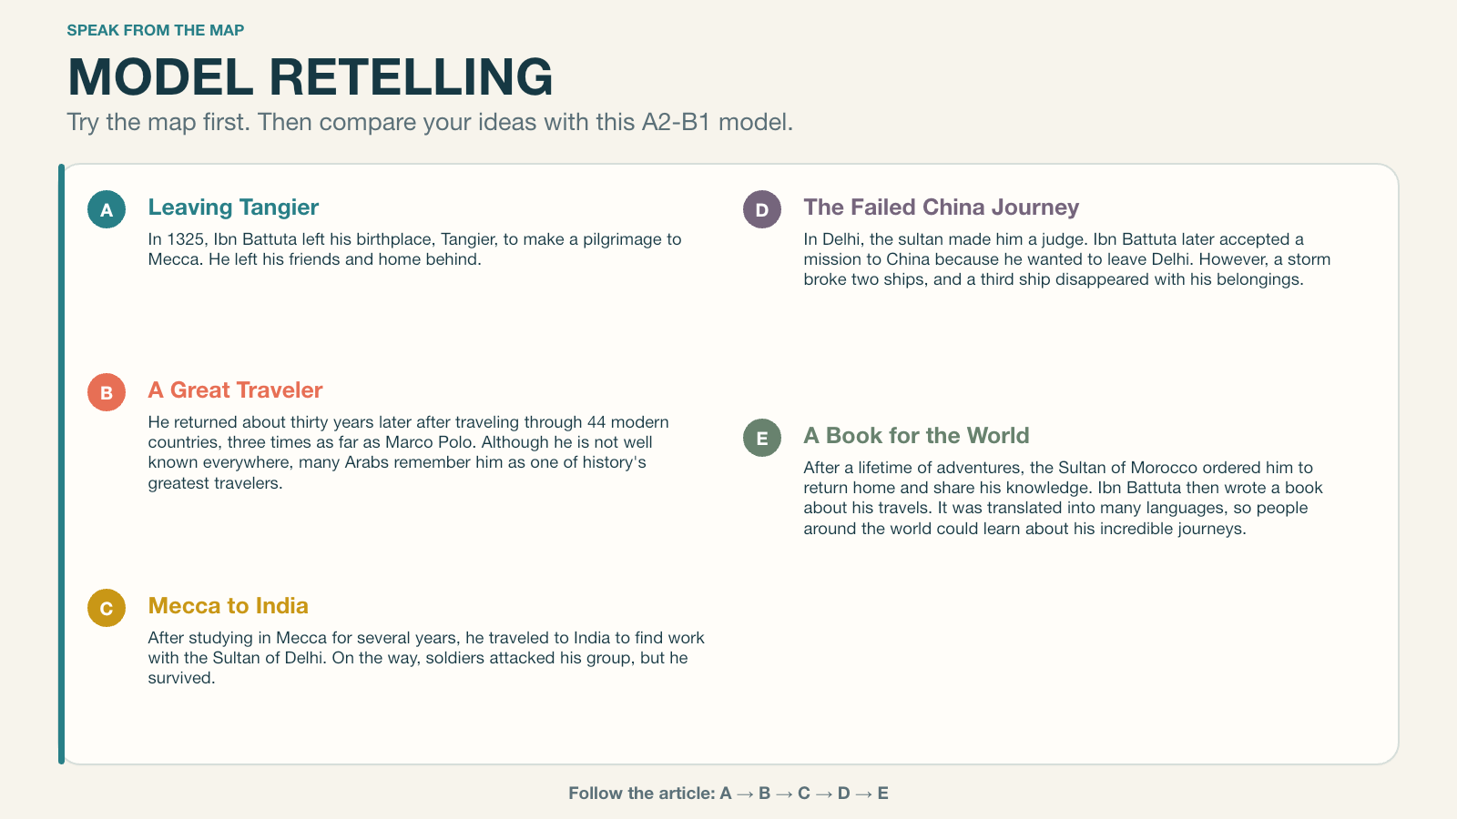
Task: Click the purple circle D badge
Action: (762, 209)
